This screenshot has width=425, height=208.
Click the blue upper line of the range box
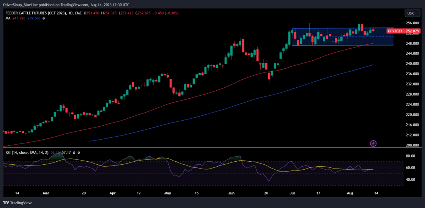tap(343, 28)
